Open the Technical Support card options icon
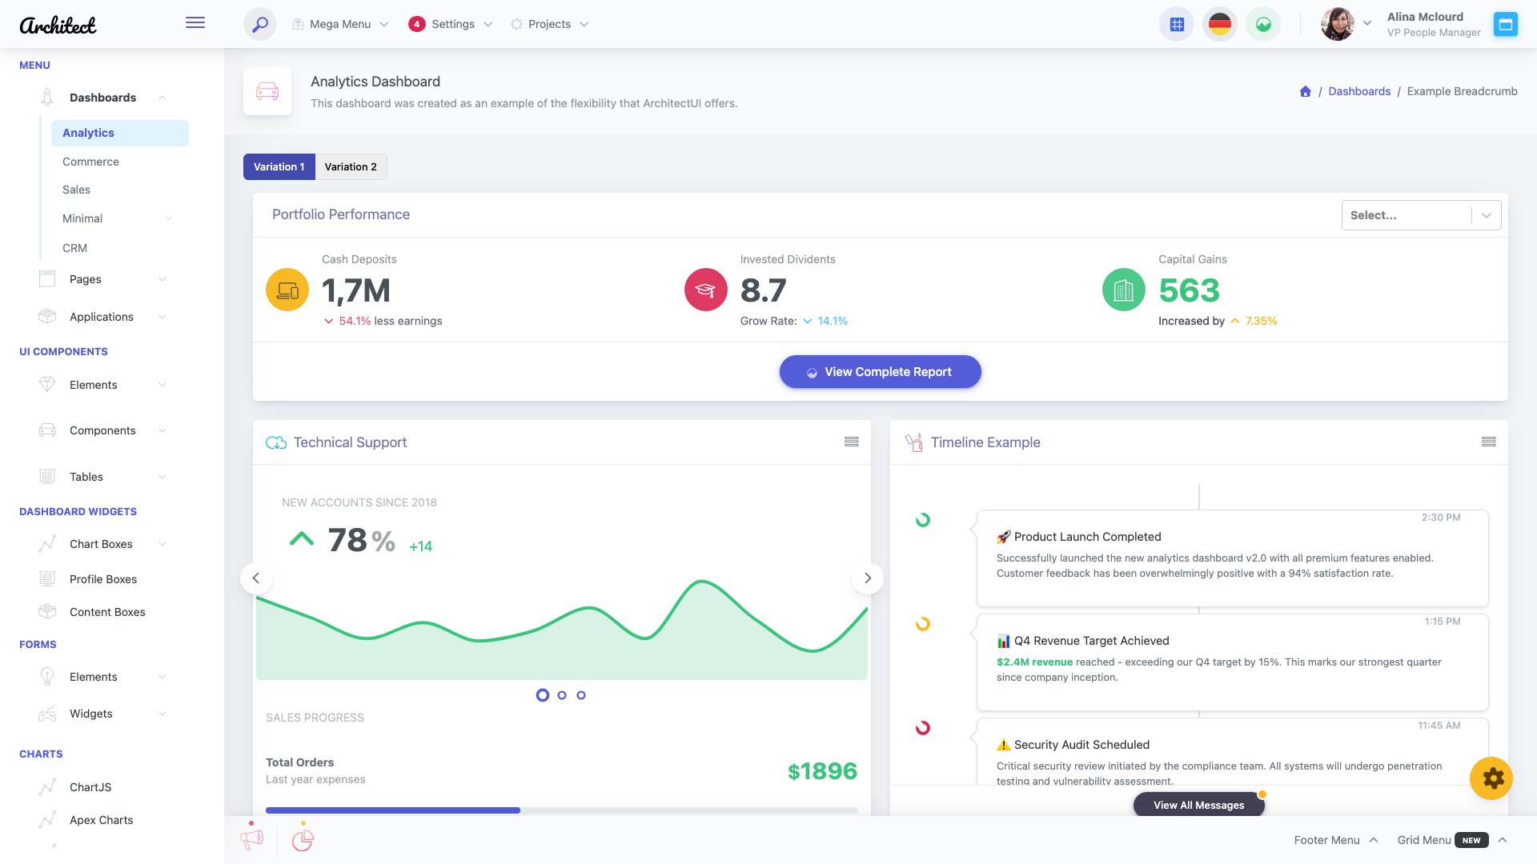1537x864 pixels. 851,441
